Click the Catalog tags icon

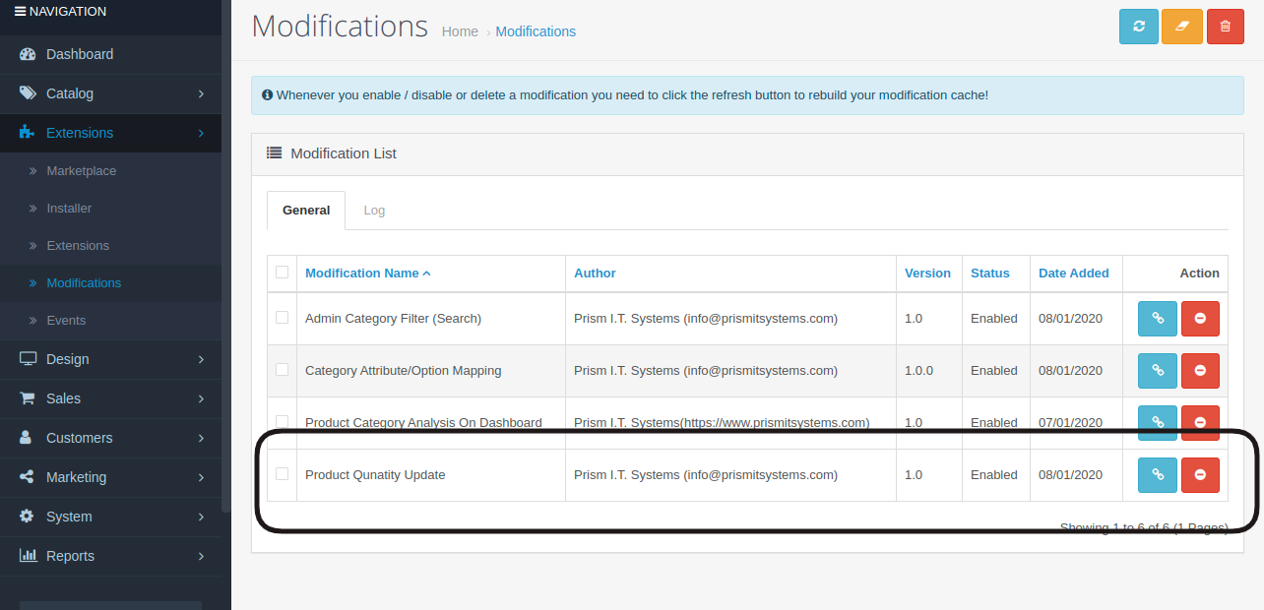pyautogui.click(x=28, y=93)
